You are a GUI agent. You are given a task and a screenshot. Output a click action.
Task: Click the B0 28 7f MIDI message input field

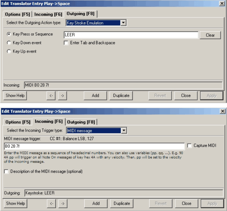click(x=94, y=146)
